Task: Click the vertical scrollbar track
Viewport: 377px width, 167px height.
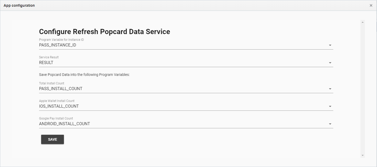Action: (x=363, y=88)
